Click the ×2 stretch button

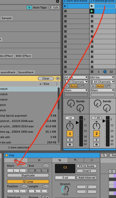click(87, 187)
